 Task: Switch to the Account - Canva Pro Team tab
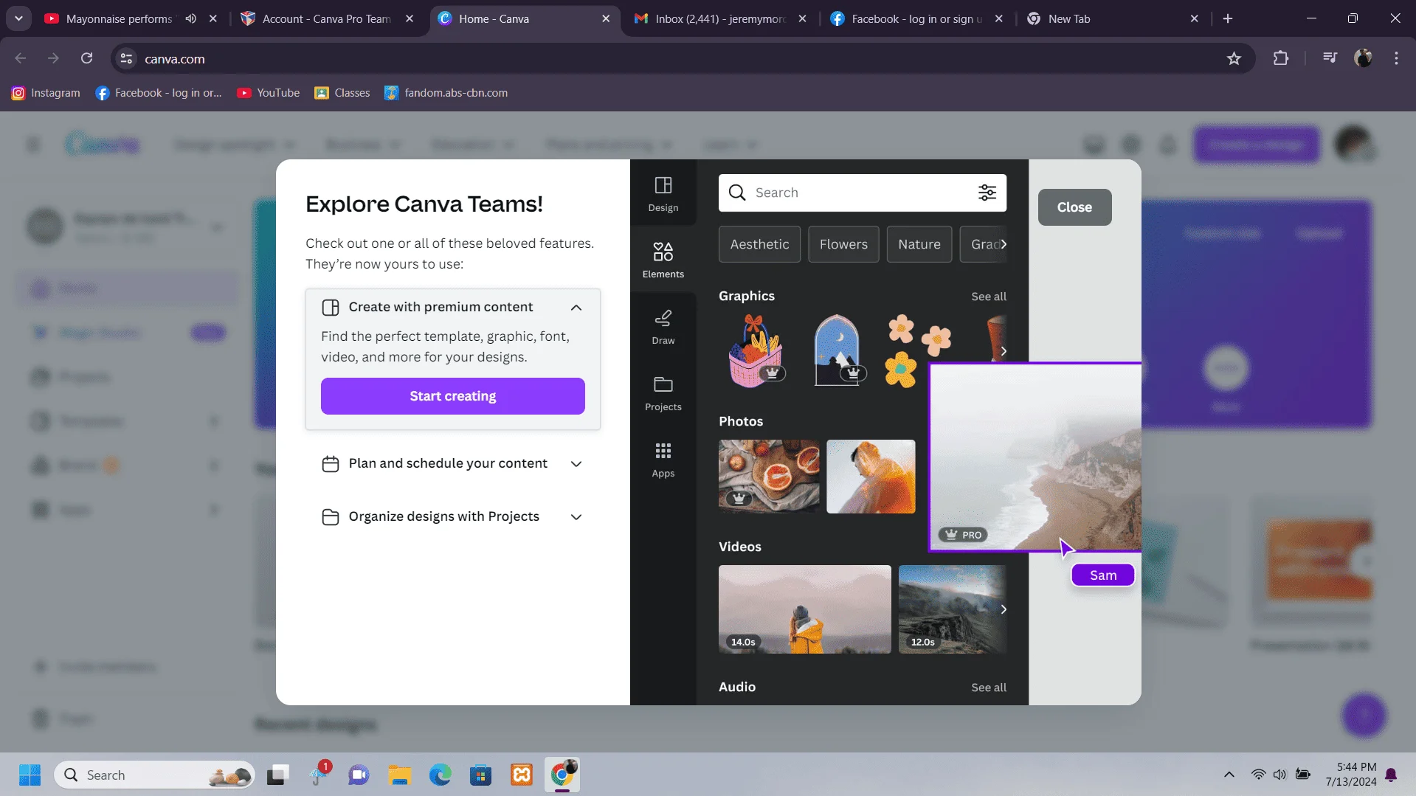click(x=326, y=18)
